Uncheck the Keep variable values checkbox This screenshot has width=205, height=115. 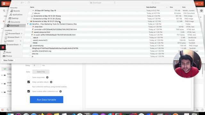coord(29,82)
